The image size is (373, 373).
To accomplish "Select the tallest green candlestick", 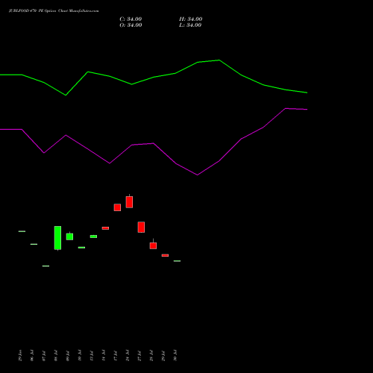I will coord(57,238).
